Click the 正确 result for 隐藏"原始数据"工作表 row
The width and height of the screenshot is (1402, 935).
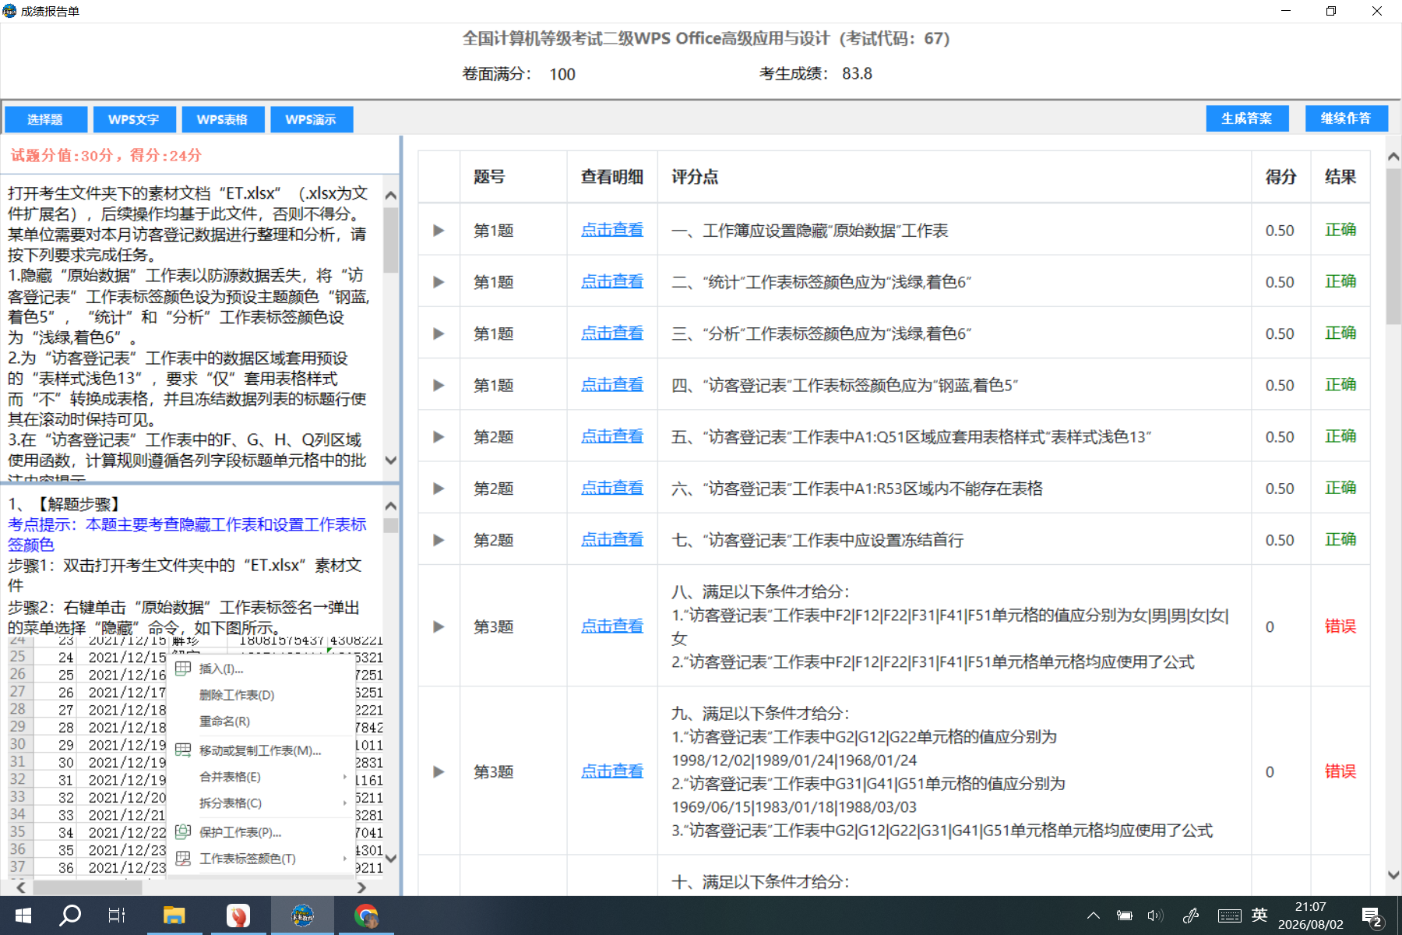[x=1340, y=230]
